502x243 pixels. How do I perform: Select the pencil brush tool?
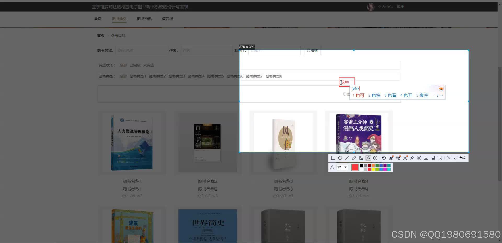click(x=354, y=158)
